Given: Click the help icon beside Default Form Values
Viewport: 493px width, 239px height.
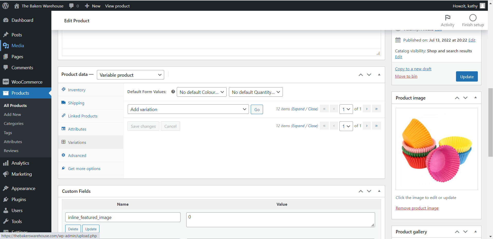Looking at the screenshot, I should coord(173,92).
